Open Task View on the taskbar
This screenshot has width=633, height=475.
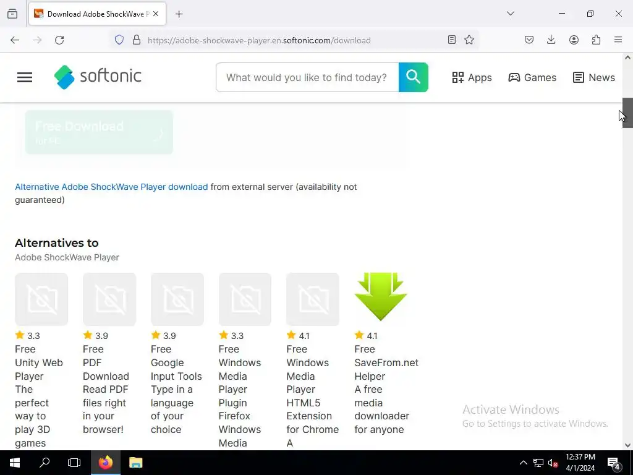[74, 463]
